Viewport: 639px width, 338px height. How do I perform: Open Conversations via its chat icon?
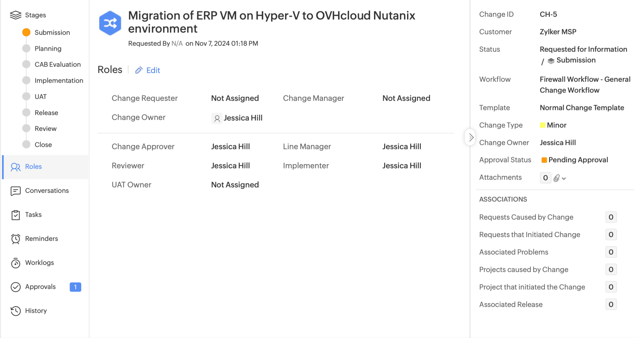point(16,191)
